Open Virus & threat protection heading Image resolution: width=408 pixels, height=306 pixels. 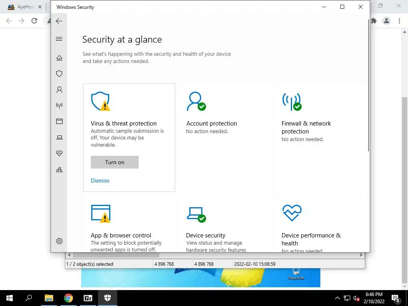pyautogui.click(x=124, y=124)
